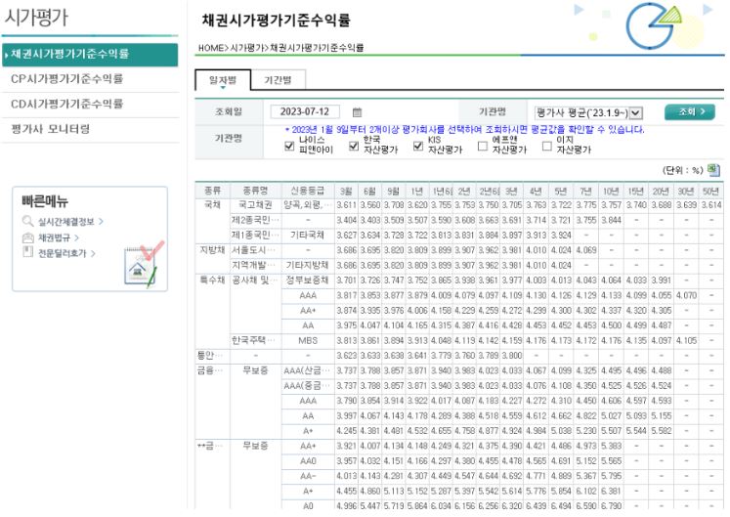Click the 기타국채 credit rating cell
Screen dimensions: 730x517
[308, 236]
